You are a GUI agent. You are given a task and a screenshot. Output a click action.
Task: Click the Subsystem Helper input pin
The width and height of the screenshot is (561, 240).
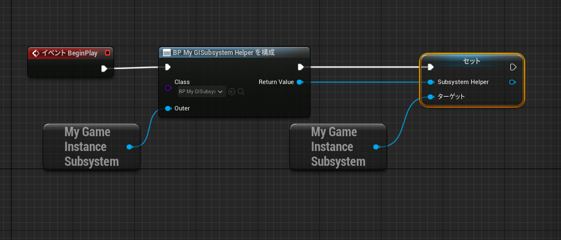tap(431, 82)
